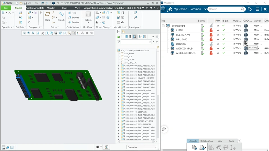The height and width of the screenshot is (151, 269).
Task: Toggle the unlocked padlock on BeamySS row
Action: point(211,44)
